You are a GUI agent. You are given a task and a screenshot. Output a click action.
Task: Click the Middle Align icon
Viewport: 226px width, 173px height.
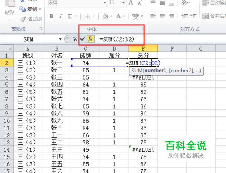coord(162,3)
